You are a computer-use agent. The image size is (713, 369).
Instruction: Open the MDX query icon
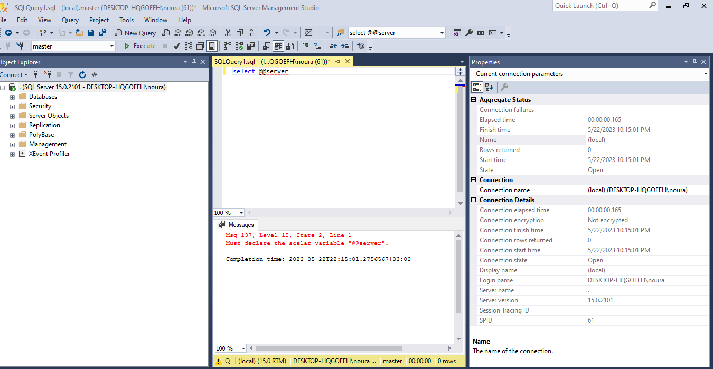[x=177, y=33]
